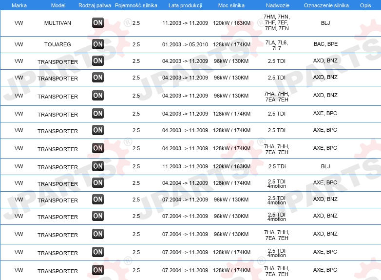Click the 2.5 capacity cell in the TOUAREG row
This screenshot has width=381, height=280.
coord(136,44)
